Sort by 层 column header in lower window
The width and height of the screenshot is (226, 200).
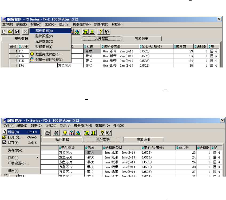tap(217, 148)
